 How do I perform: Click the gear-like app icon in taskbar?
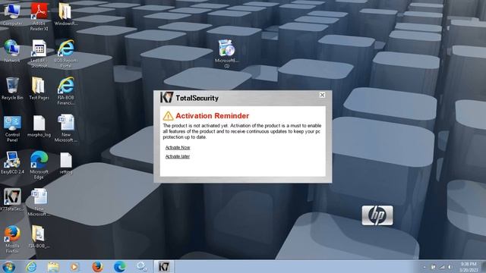142,266
